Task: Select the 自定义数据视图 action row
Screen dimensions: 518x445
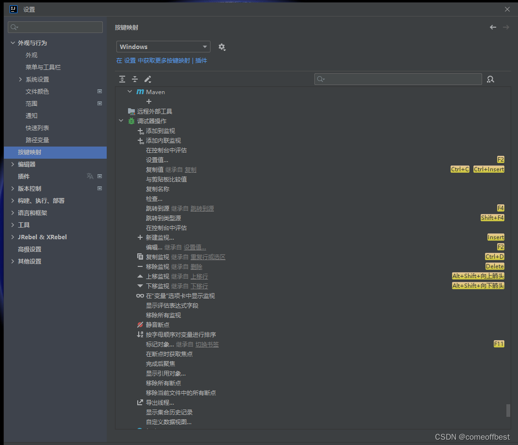Action: (x=313, y=422)
